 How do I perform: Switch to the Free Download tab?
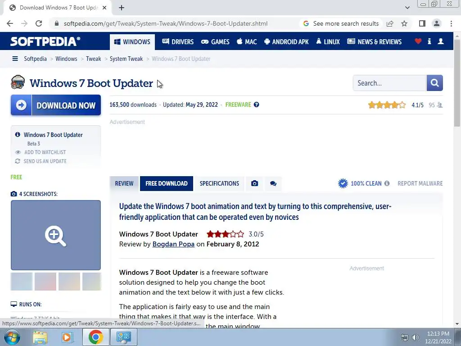click(167, 184)
